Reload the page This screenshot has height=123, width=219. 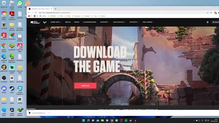click(x=36, y=13)
